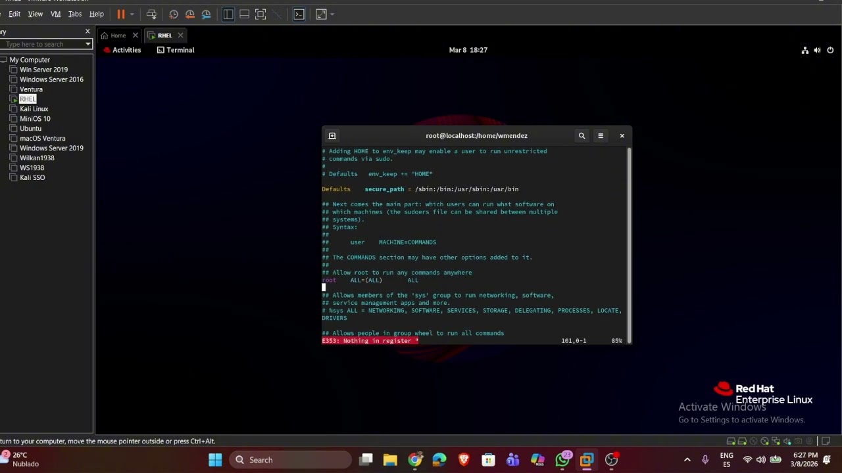Image resolution: width=842 pixels, height=473 pixels.
Task: Toggle the thumbnail bar view icon
Action: pyautogui.click(x=244, y=14)
